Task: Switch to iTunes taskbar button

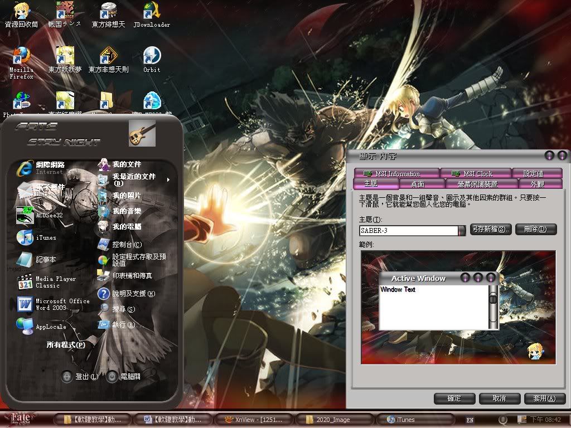Action: coord(415,420)
